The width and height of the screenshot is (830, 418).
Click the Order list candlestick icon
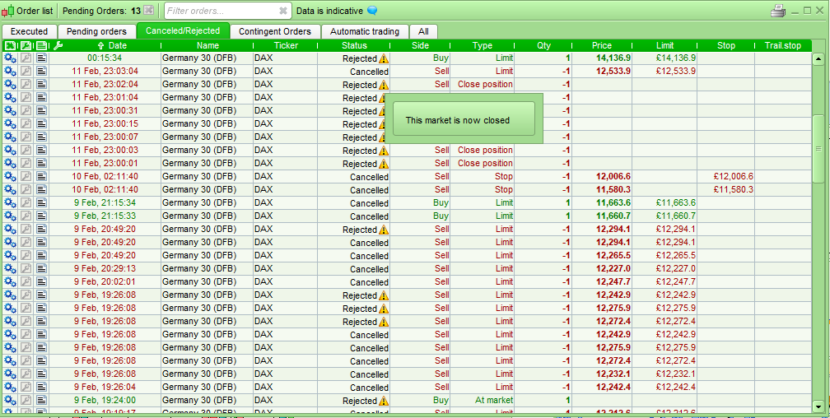point(8,11)
